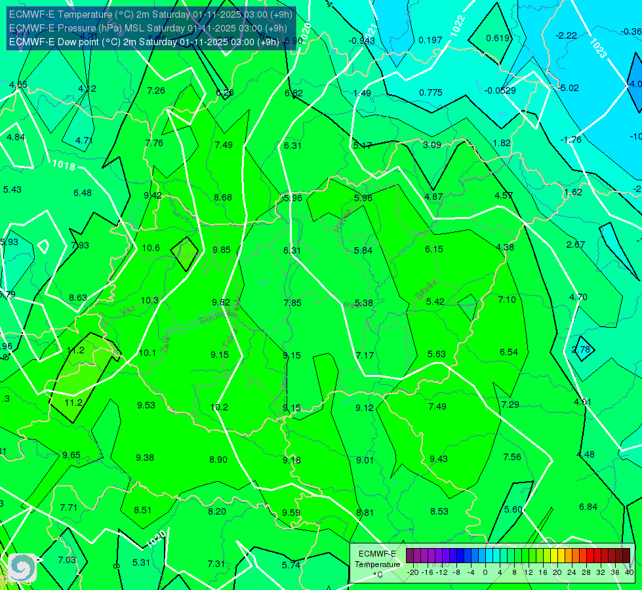Viewport: 642px width, 590px height.
Task: Click the -5.02 temperature value
Action: [x=568, y=88]
